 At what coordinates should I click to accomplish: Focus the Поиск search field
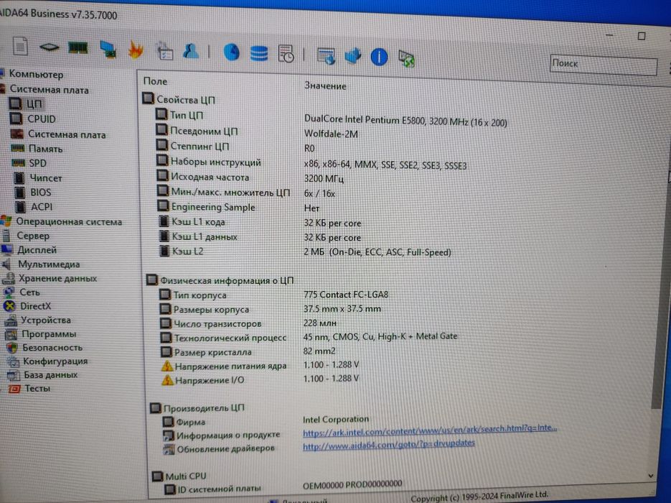click(x=604, y=65)
